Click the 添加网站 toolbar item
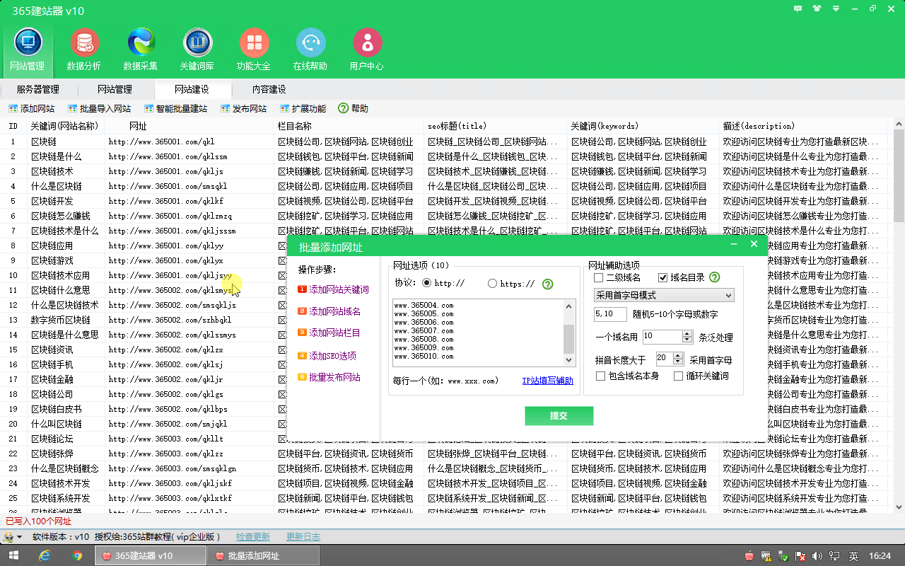The image size is (905, 566). [32, 109]
